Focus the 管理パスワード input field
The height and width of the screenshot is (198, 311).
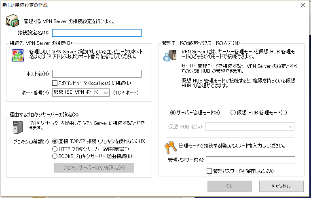250,160
